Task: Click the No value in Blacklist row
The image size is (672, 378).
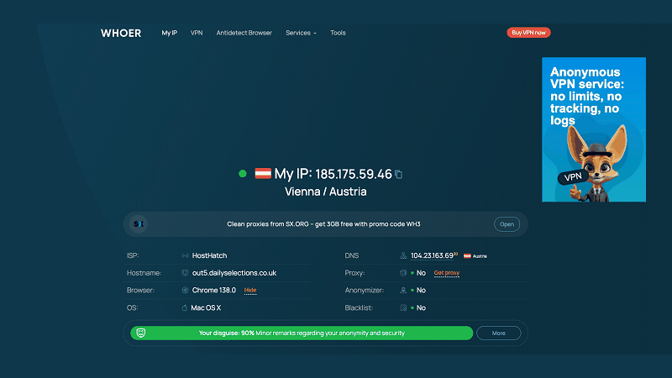Action: pyautogui.click(x=421, y=307)
